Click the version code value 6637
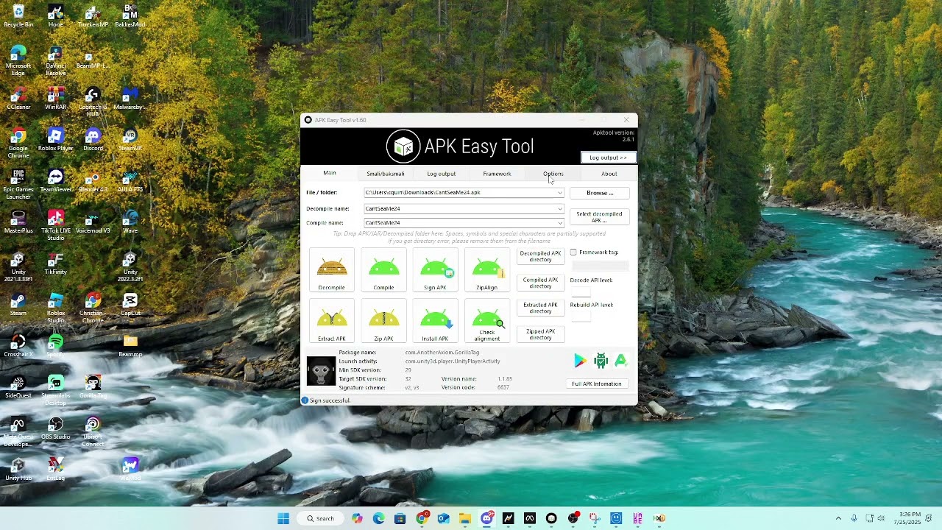This screenshot has width=942, height=530. pos(503,387)
